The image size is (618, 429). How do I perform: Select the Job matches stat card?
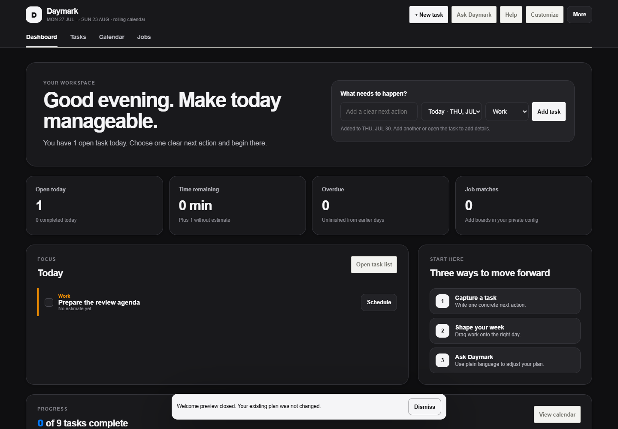point(524,205)
